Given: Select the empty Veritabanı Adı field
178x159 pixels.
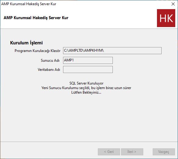Looking at the screenshot, I should click(x=88, y=70).
